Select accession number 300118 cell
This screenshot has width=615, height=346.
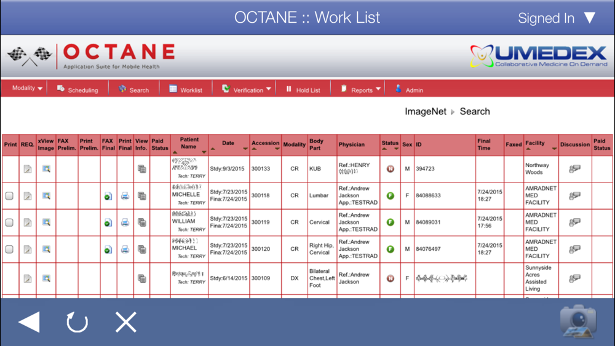pyautogui.click(x=265, y=195)
